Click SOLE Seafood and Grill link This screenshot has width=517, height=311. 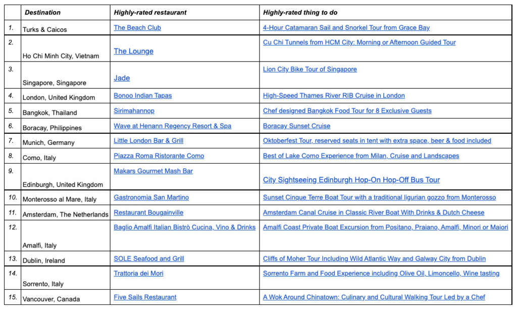pos(149,258)
